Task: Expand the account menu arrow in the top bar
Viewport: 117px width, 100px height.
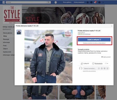Action: coord(103,2)
